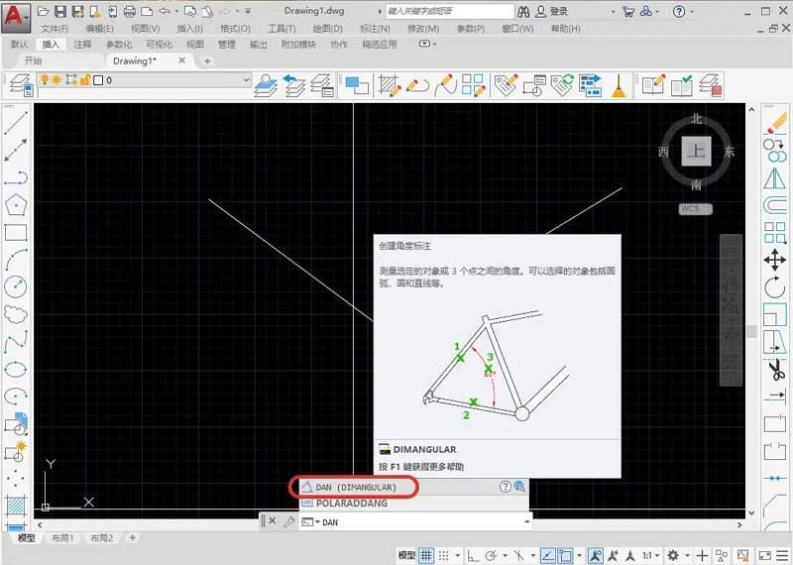Select the Polygon tool
The width and height of the screenshot is (793, 565).
tap(16, 205)
